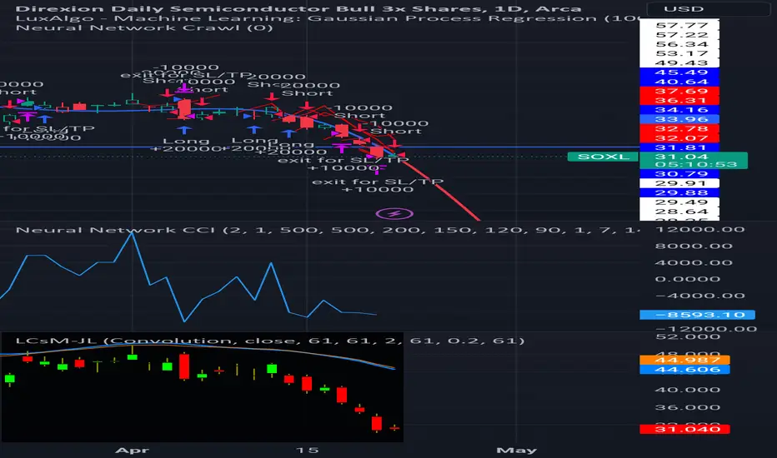Click the blue 34.16 price label

coord(681,110)
